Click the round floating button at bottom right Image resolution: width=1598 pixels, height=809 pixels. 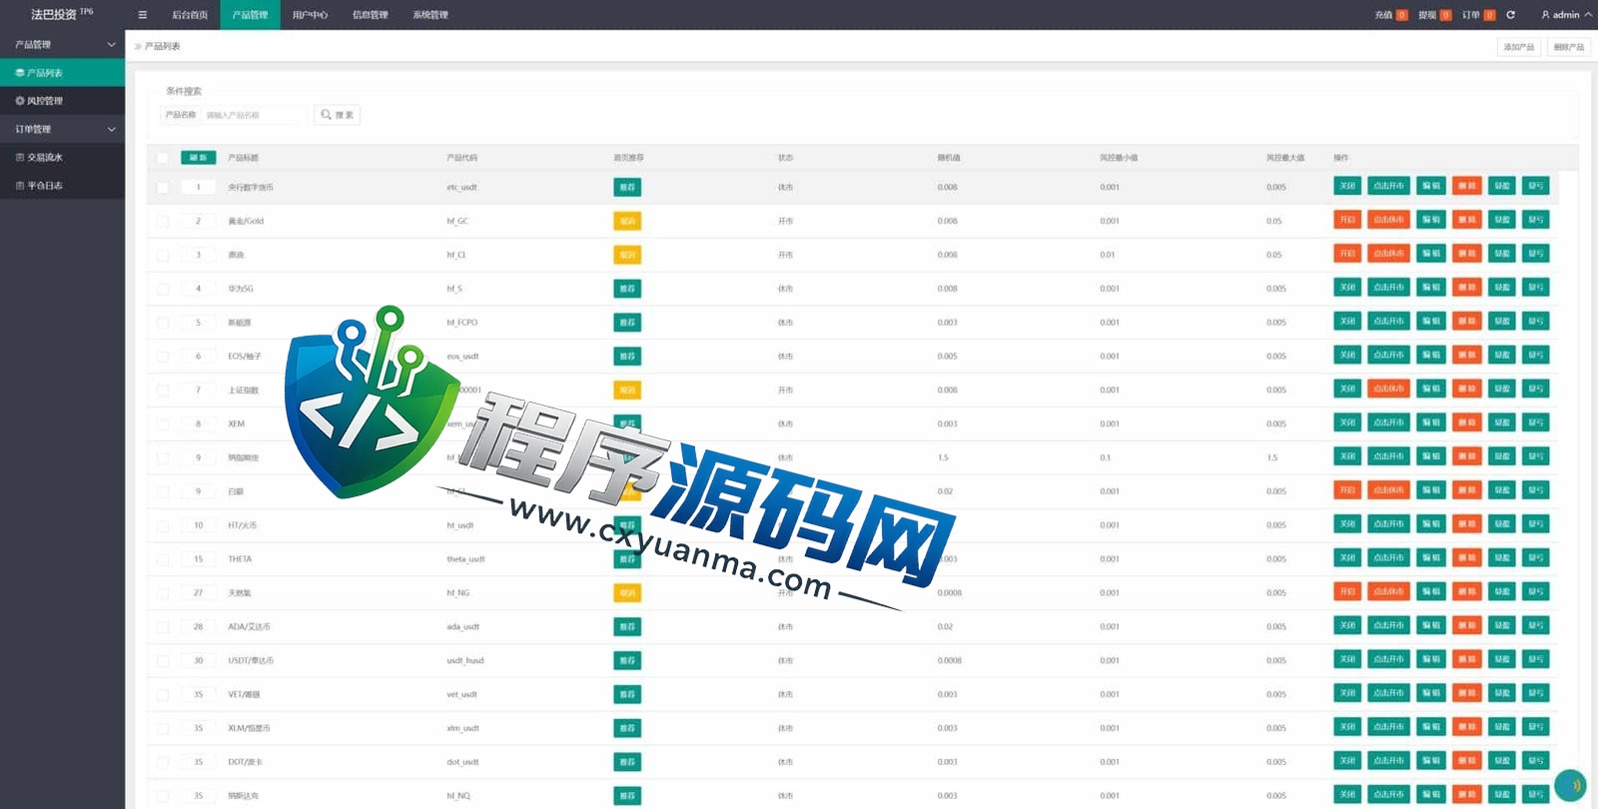pos(1570,785)
